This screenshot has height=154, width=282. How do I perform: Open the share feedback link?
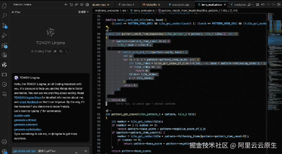pos(29,102)
